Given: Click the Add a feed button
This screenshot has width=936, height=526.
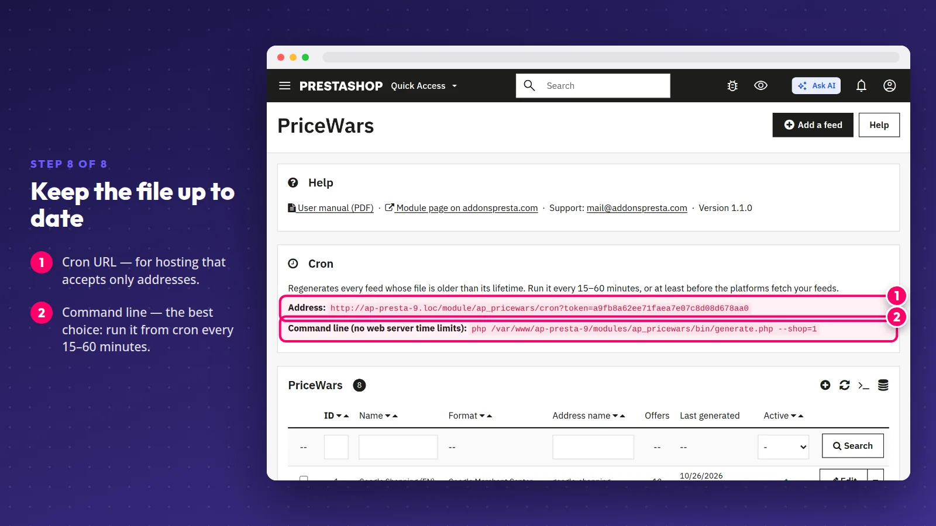Looking at the screenshot, I should tap(813, 125).
